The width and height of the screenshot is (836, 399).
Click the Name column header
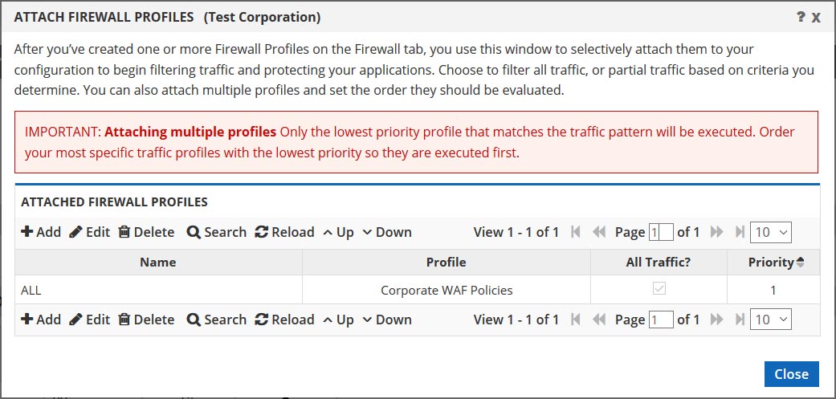click(x=158, y=262)
